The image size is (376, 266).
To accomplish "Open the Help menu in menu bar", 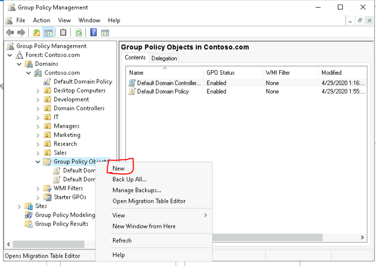I will click(x=114, y=21).
